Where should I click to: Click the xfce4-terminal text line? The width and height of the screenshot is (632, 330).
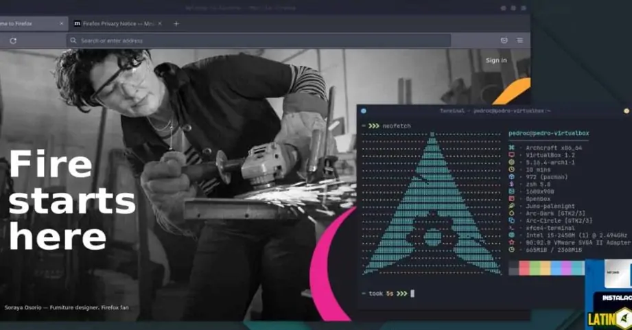[x=550, y=228]
